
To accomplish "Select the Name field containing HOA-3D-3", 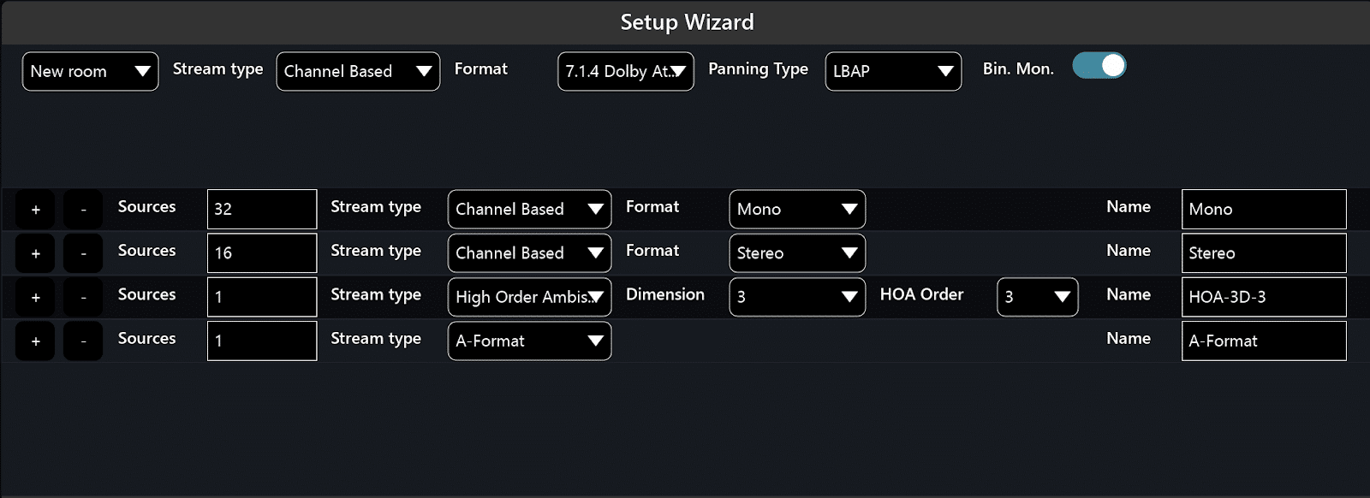I will pos(1264,297).
